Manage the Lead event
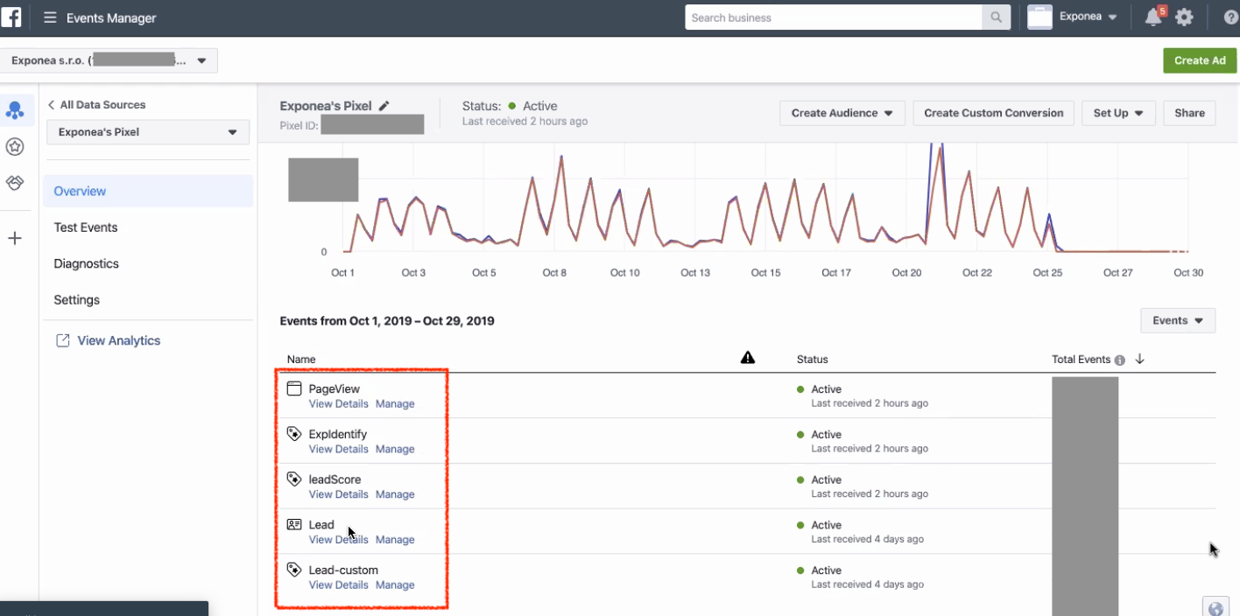This screenshot has width=1240, height=616. [x=395, y=540]
